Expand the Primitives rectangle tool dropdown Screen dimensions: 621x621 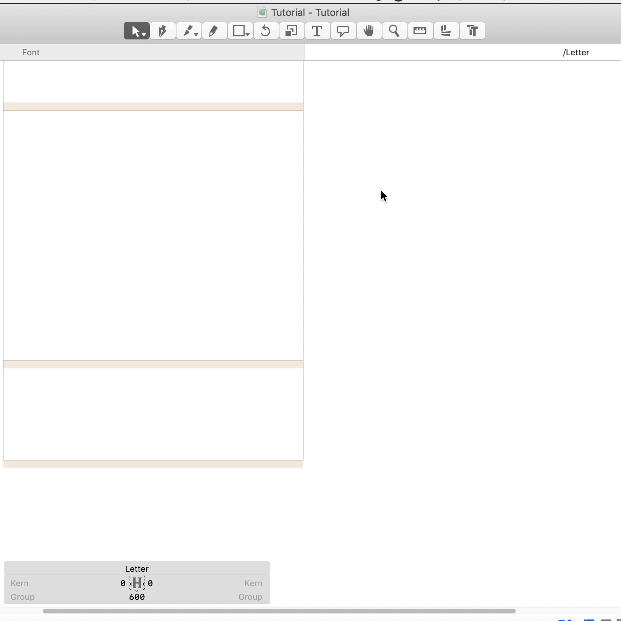coord(248,35)
